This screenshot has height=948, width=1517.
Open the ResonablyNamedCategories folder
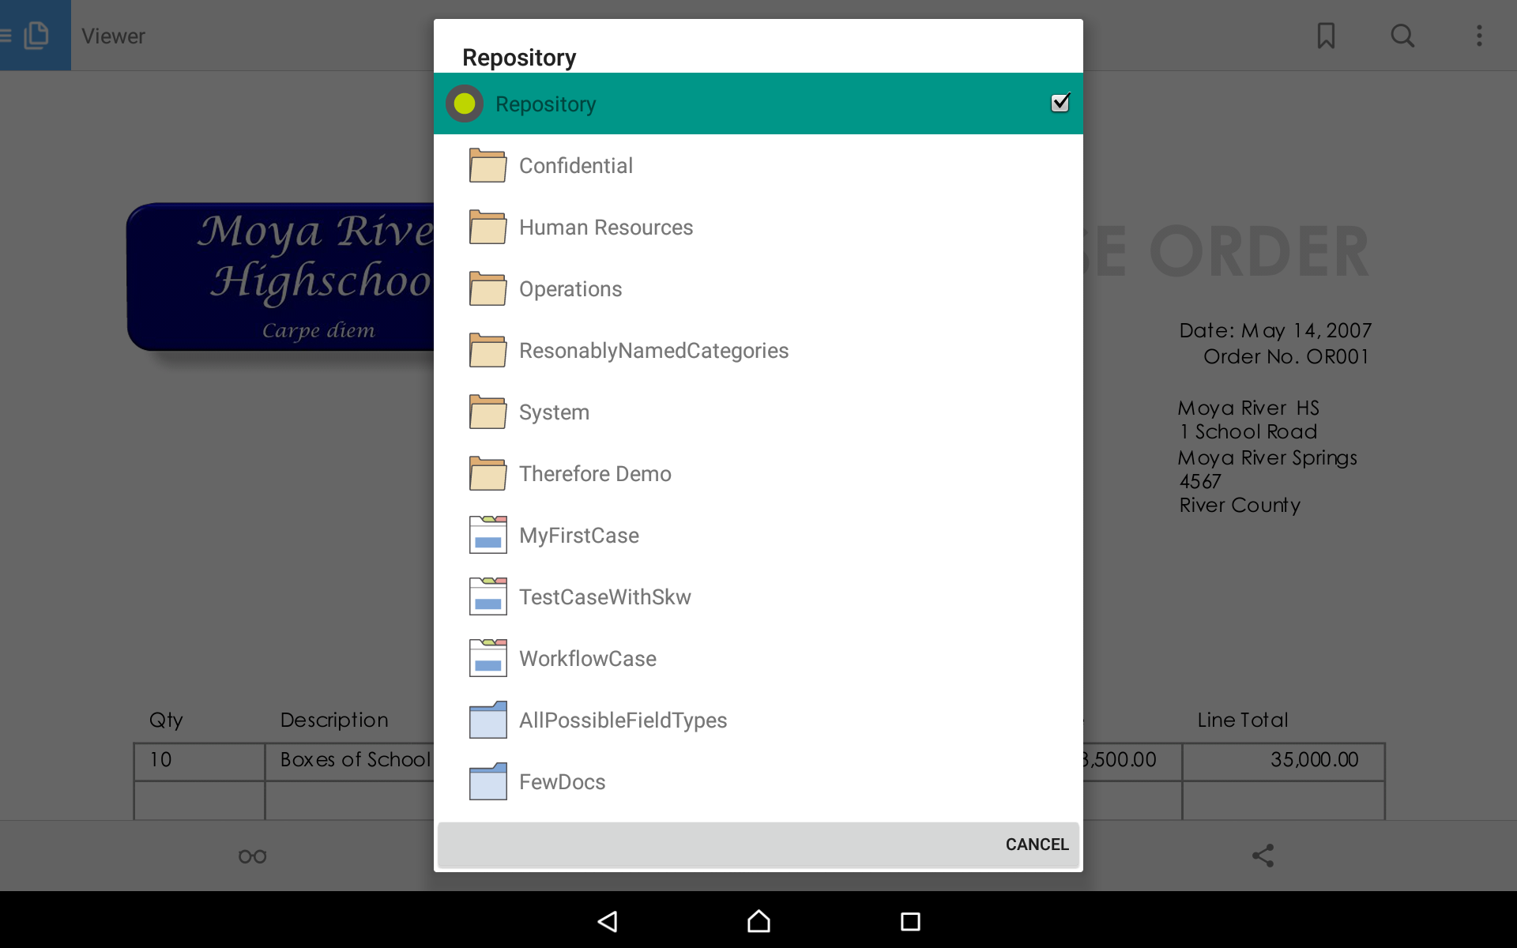[x=653, y=350]
